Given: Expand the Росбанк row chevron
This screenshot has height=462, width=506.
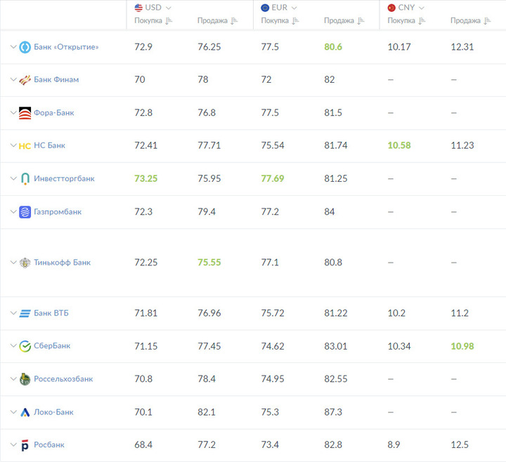Looking at the screenshot, I should pos(13,444).
